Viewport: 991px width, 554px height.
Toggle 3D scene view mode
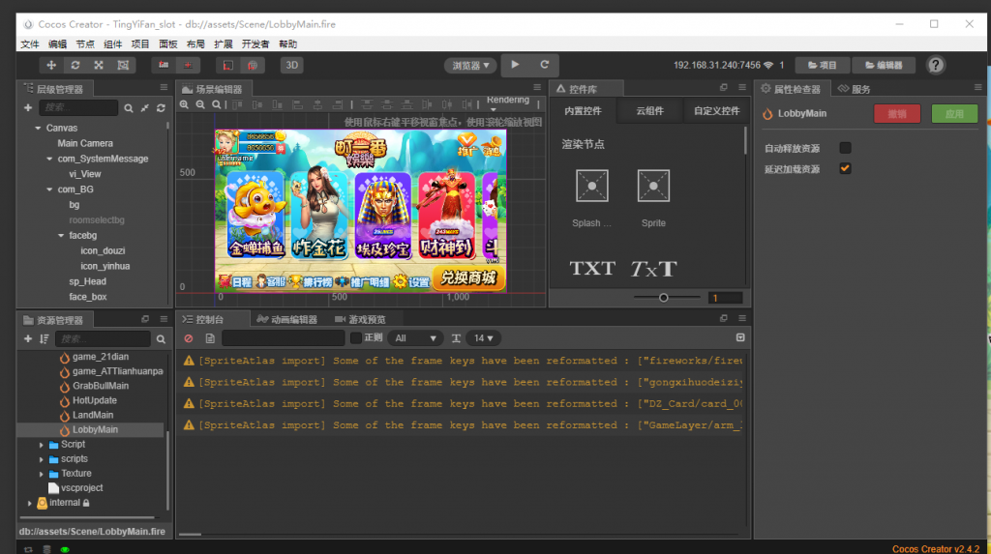tap(291, 65)
